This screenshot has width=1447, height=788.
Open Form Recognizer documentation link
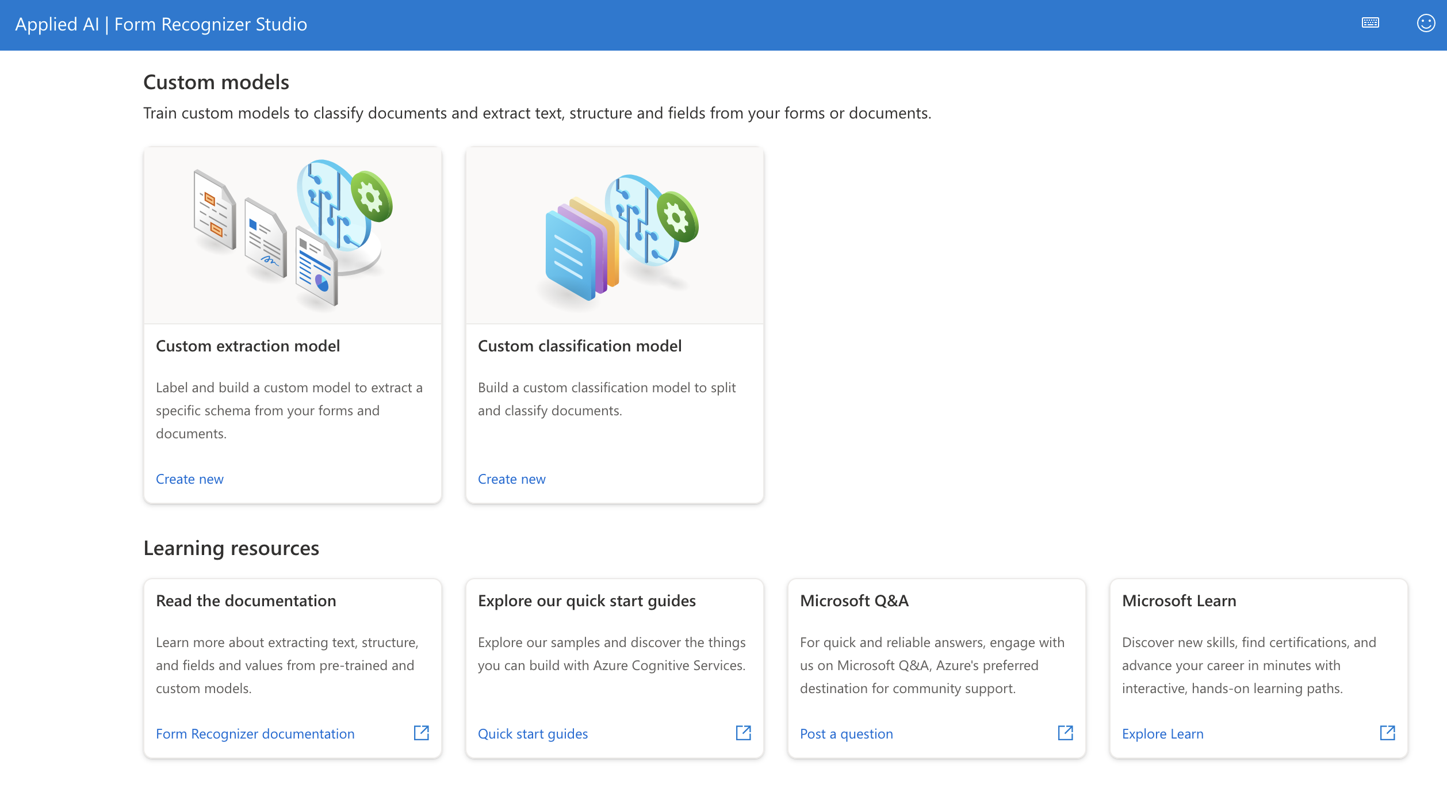[255, 734]
